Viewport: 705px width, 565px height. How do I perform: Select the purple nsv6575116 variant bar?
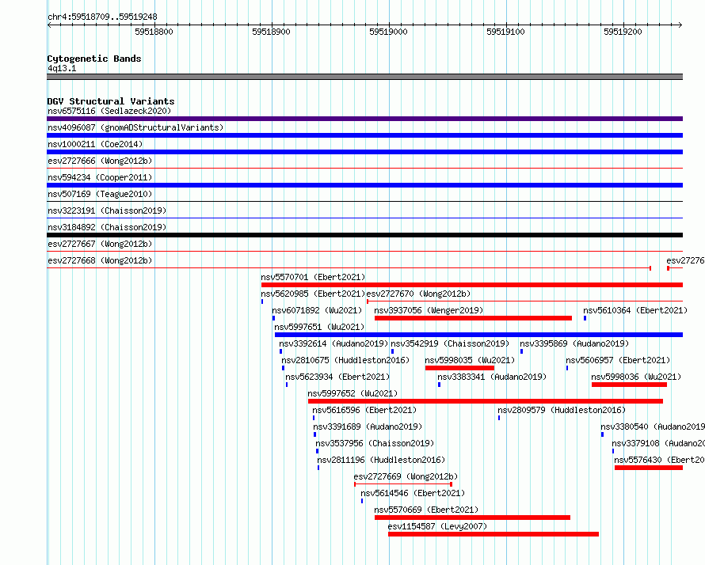click(x=364, y=119)
